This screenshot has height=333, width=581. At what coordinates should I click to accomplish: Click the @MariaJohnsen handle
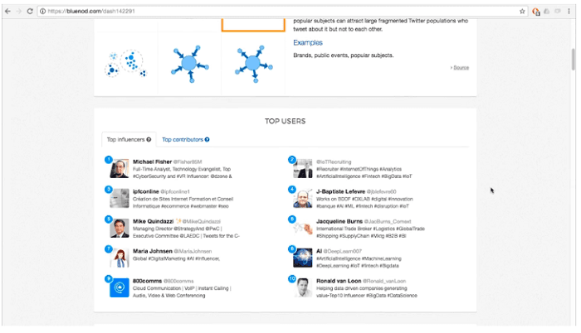(193, 251)
